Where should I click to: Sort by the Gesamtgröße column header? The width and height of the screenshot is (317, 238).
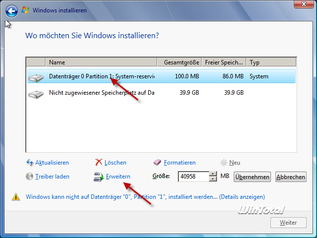179,62
